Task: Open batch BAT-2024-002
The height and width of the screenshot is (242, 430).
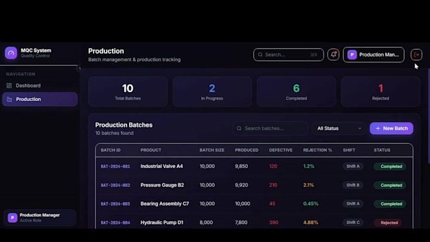Action: point(116,185)
